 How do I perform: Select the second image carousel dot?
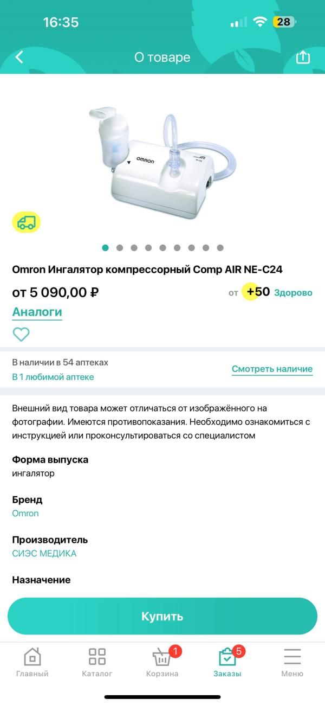[120, 248]
